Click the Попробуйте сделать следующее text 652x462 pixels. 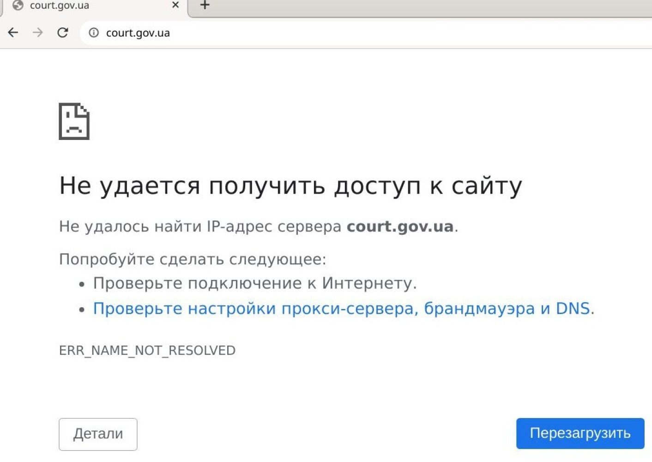[x=192, y=259]
